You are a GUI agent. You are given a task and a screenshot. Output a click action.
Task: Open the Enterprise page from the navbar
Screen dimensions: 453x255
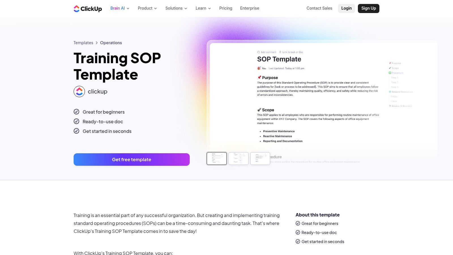(x=249, y=8)
